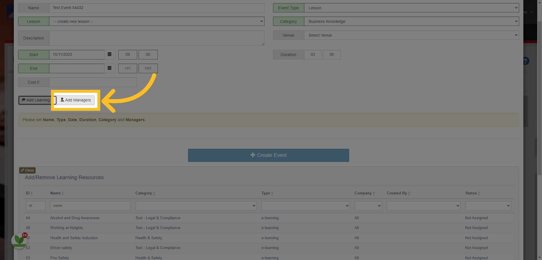Screen dimensions: 542x260
Task: Click the Add Managers button
Action: tap(76, 100)
